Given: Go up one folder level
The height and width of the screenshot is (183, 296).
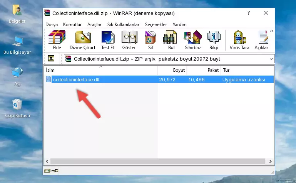Looking at the screenshot, I should coord(51,58).
